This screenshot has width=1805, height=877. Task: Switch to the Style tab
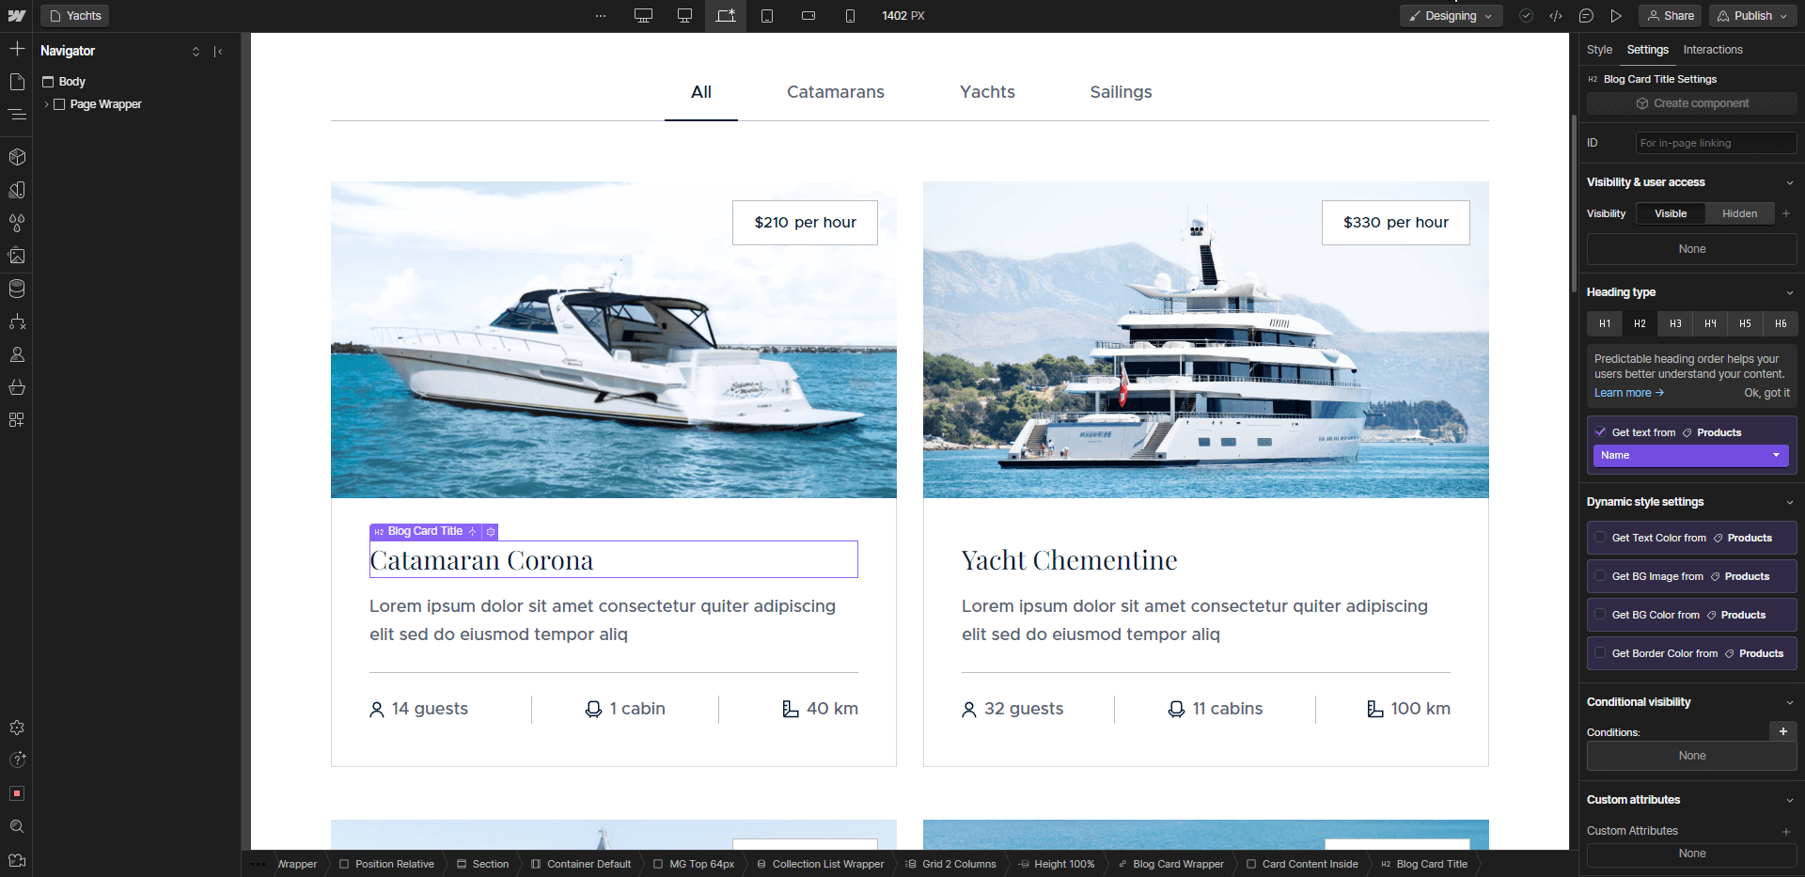click(x=1599, y=49)
